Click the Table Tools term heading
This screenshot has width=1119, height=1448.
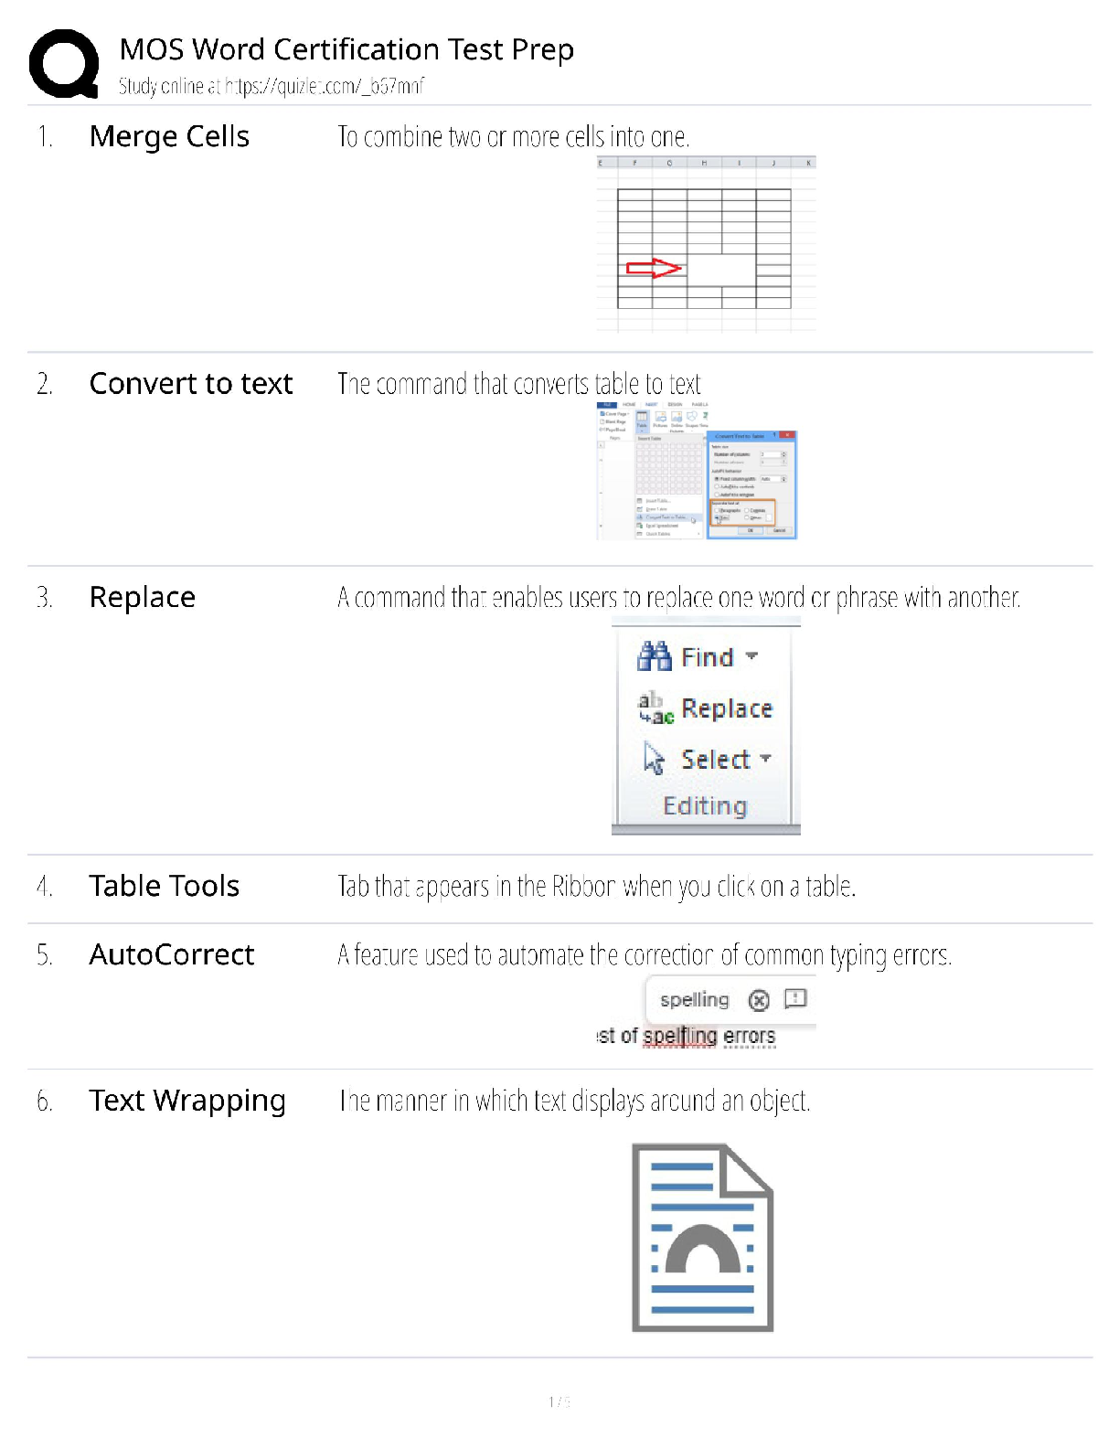coord(165,886)
